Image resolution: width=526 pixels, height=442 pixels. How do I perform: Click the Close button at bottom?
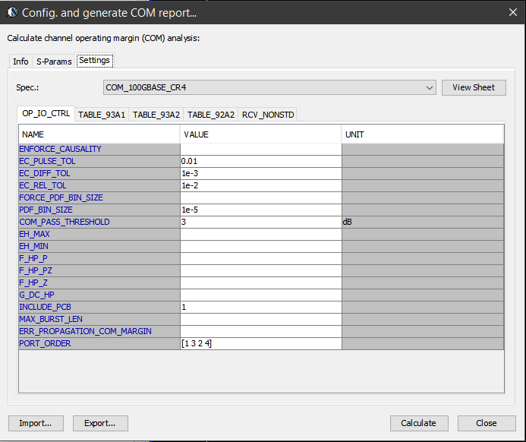point(486,423)
